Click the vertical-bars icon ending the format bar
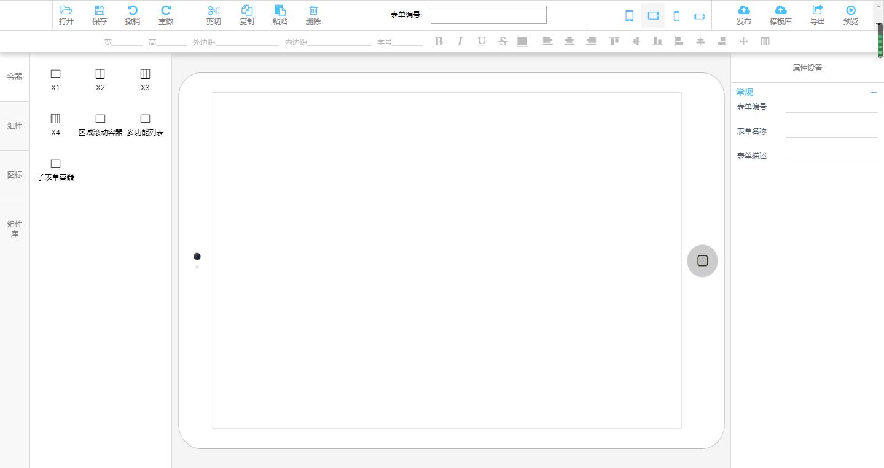This screenshot has height=468, width=884. pos(765,41)
